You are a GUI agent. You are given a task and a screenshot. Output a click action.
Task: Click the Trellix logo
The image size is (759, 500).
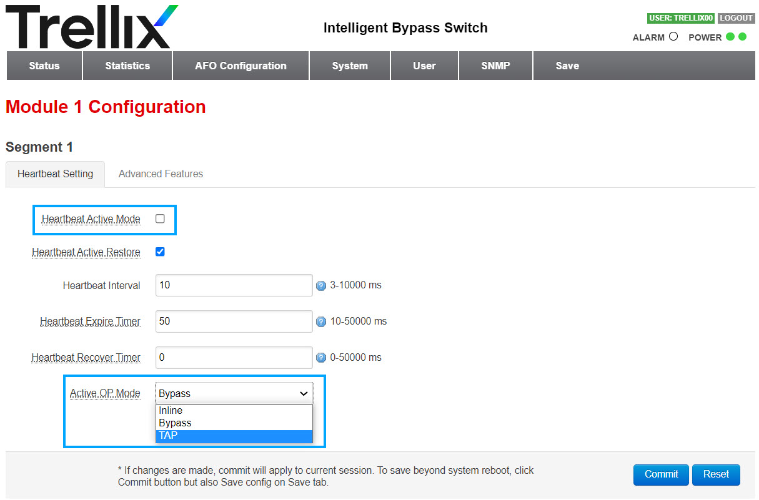[92, 27]
